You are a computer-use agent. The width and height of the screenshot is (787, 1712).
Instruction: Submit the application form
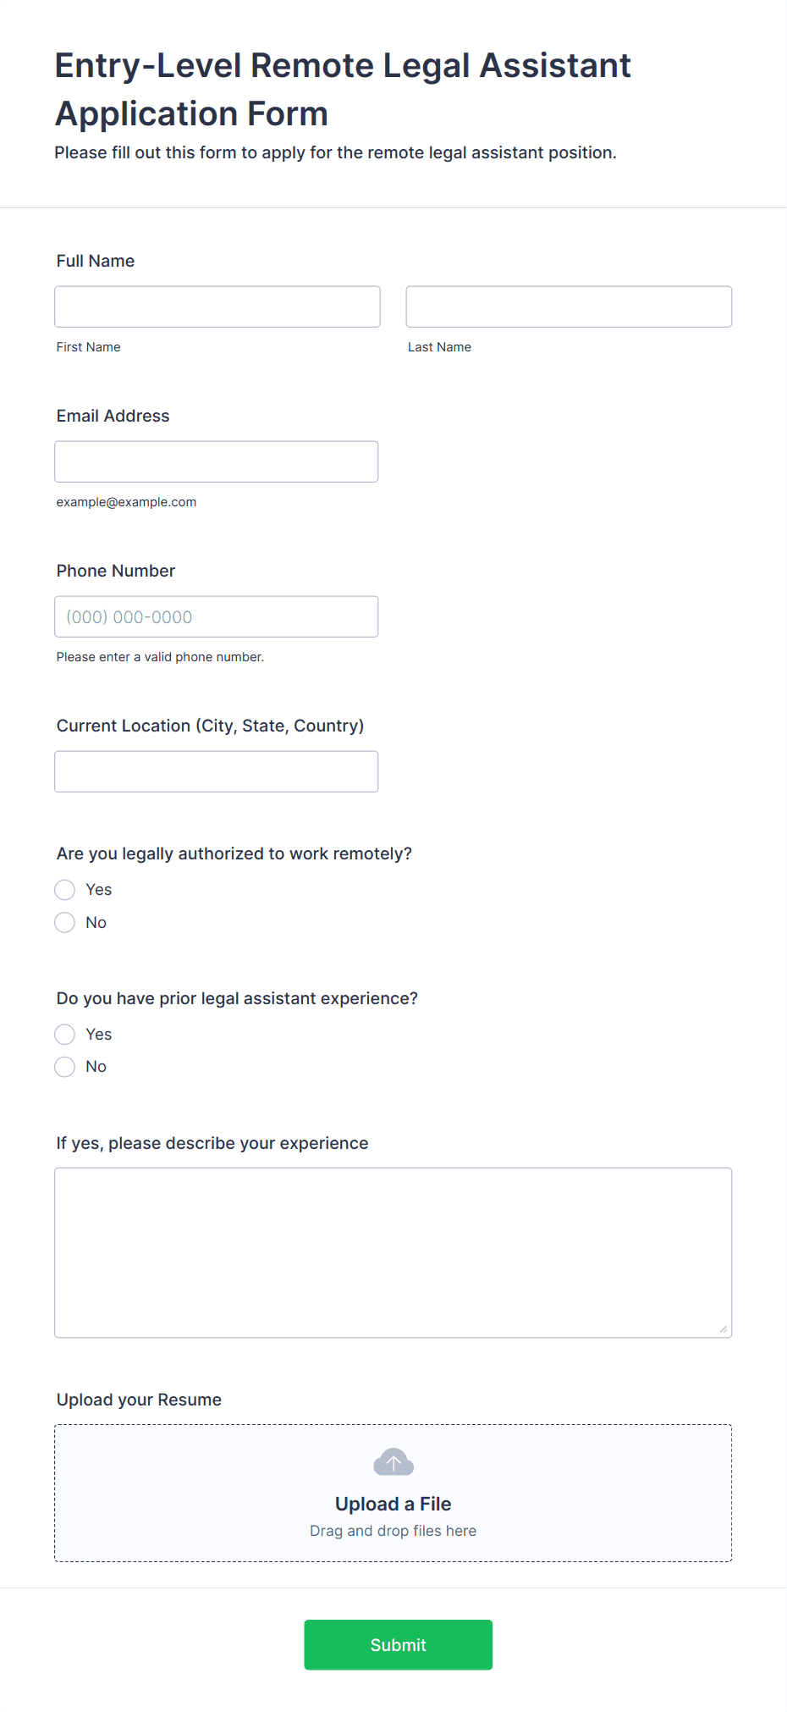click(x=399, y=1645)
